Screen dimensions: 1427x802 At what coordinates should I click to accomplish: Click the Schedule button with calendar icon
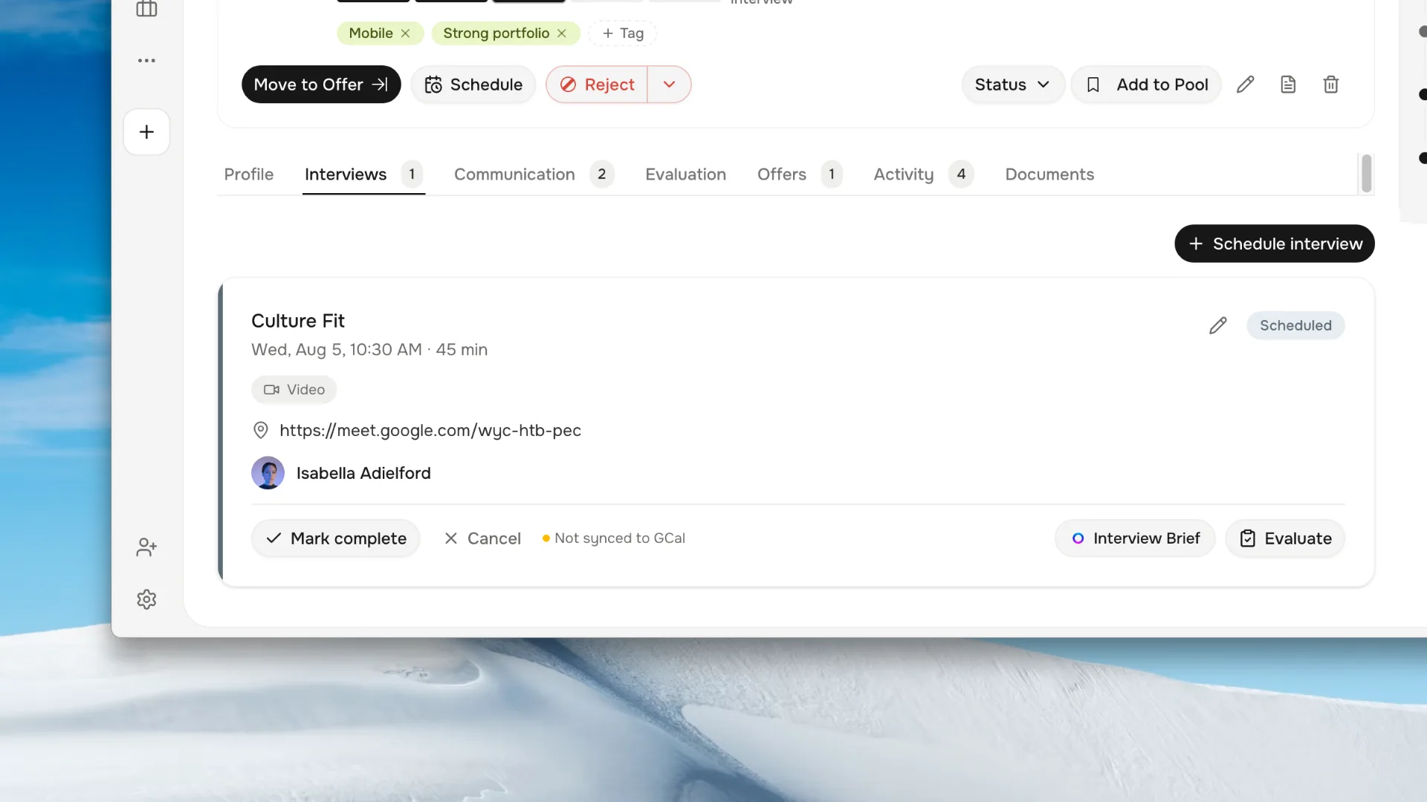click(x=473, y=85)
